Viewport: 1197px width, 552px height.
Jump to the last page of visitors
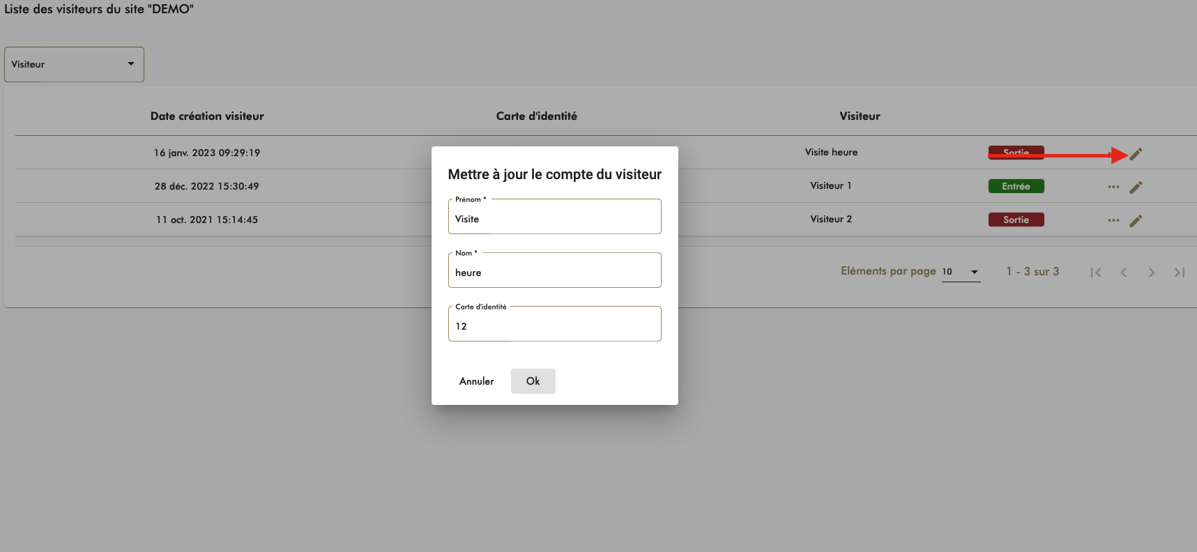[1180, 273]
